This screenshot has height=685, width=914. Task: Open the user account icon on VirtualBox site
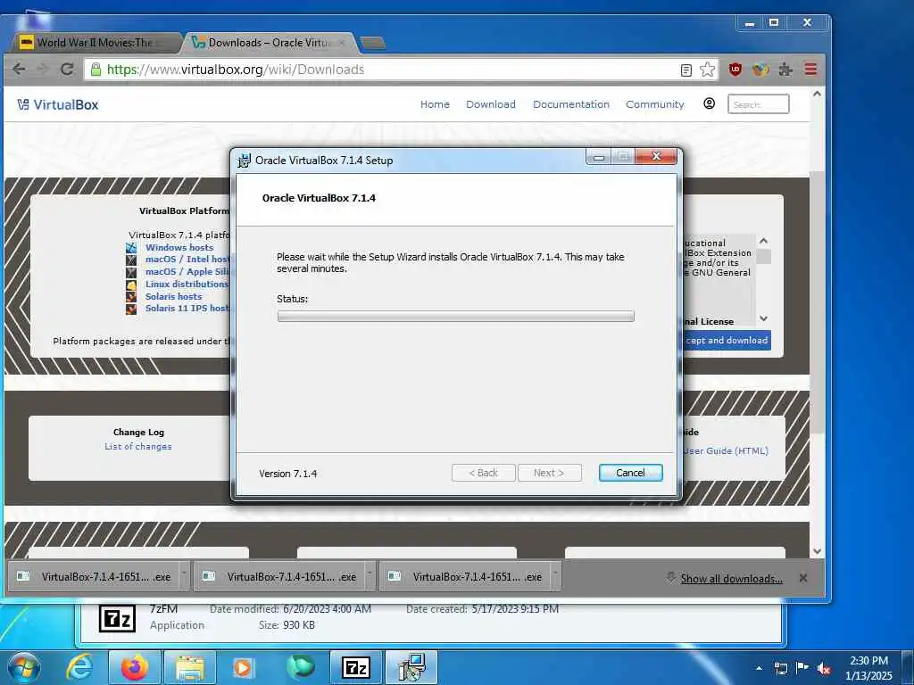coord(709,103)
